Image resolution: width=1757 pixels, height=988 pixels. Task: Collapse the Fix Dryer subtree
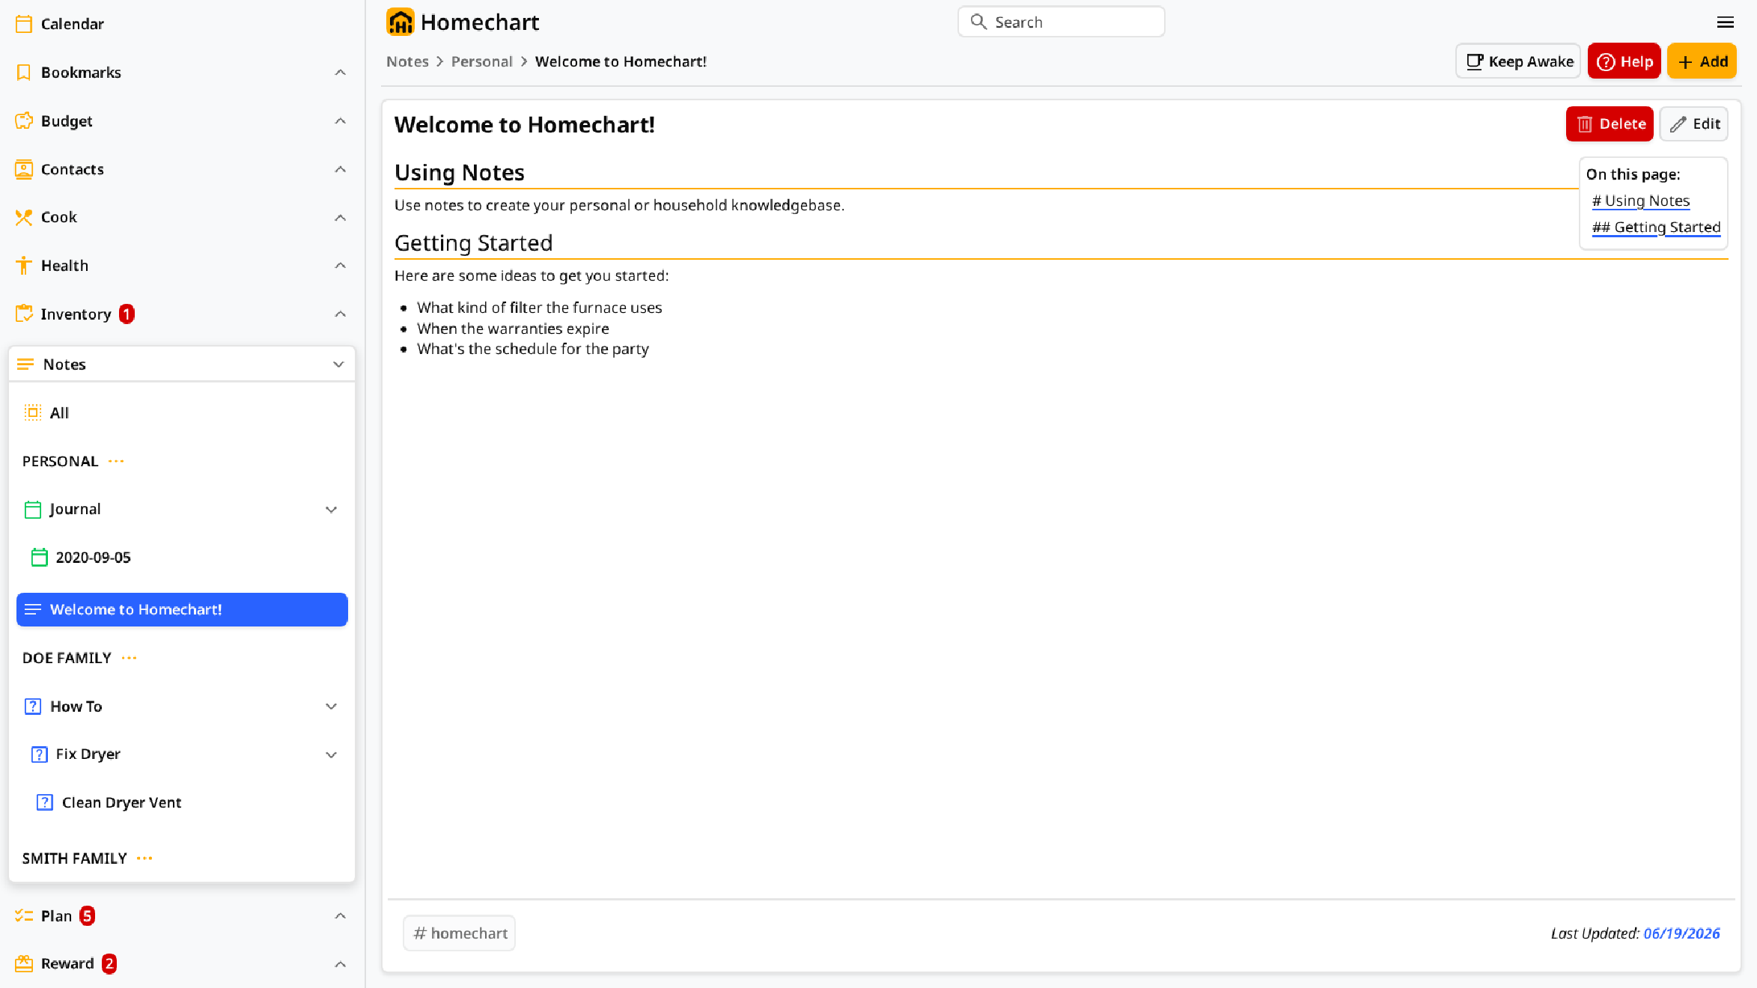[x=331, y=754]
